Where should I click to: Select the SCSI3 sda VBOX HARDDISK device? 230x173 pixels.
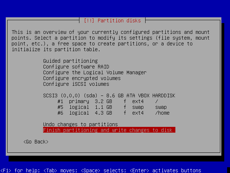109,96
